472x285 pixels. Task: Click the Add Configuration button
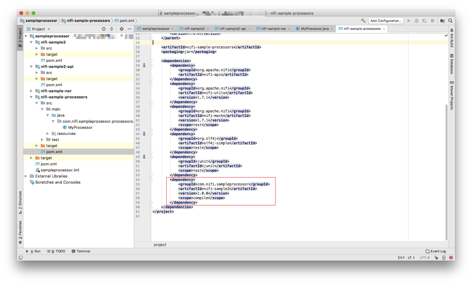coord(386,21)
